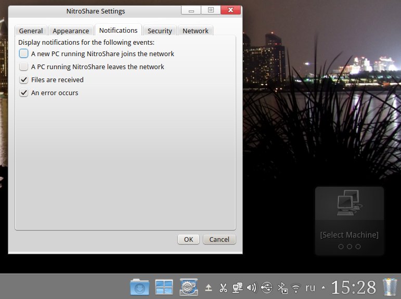
Task: Click the NitroShare Settings title bar text
Action: click(96, 11)
